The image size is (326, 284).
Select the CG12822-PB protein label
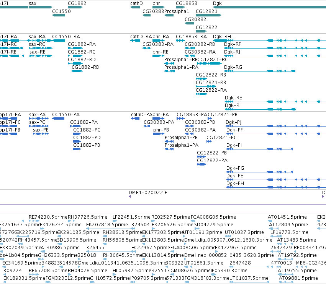(x=212, y=153)
